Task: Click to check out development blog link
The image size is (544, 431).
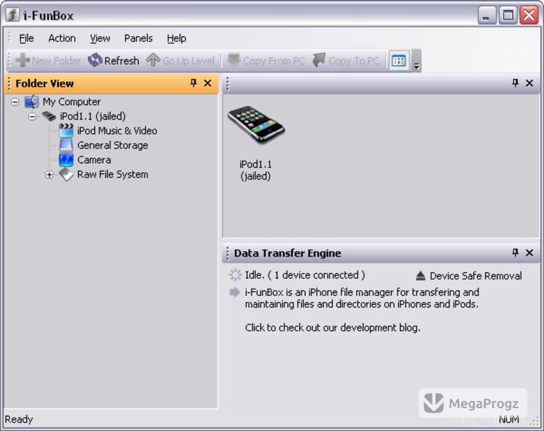Action: (x=332, y=328)
